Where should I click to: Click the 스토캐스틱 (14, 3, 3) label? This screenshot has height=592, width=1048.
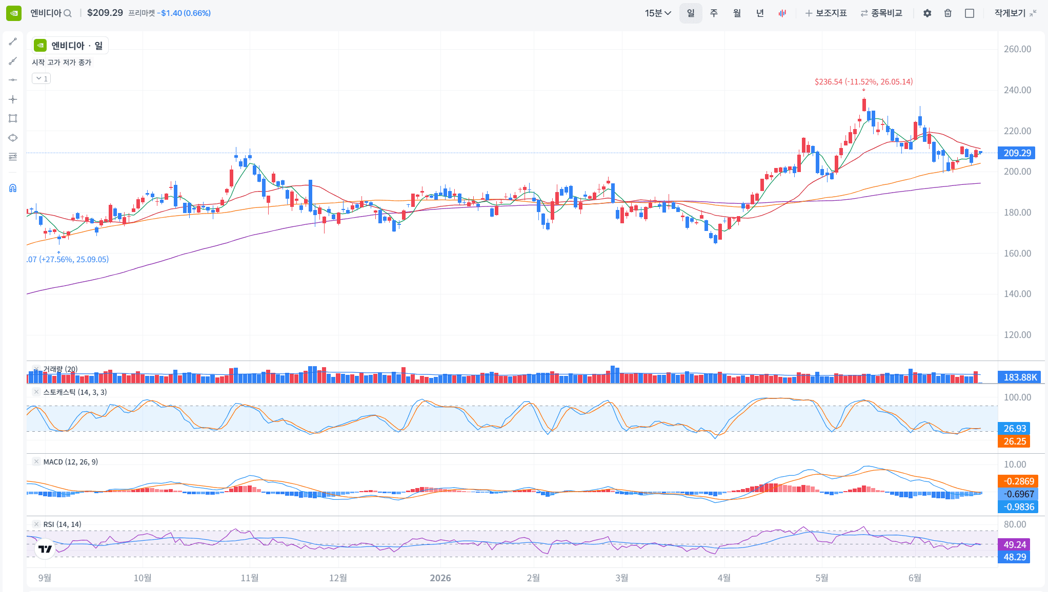tap(75, 392)
